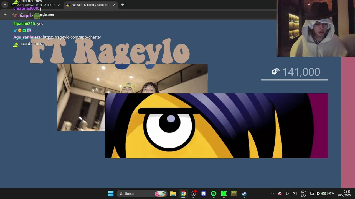Open a new Chrome tab
This screenshot has height=199, width=355.
(x=123, y=5)
